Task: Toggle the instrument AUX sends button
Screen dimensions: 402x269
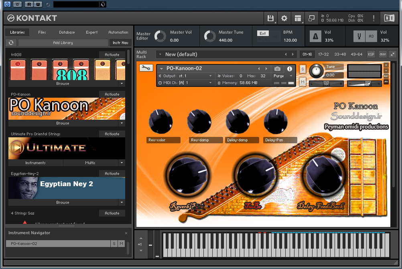Action: pyautogui.click(x=386, y=76)
